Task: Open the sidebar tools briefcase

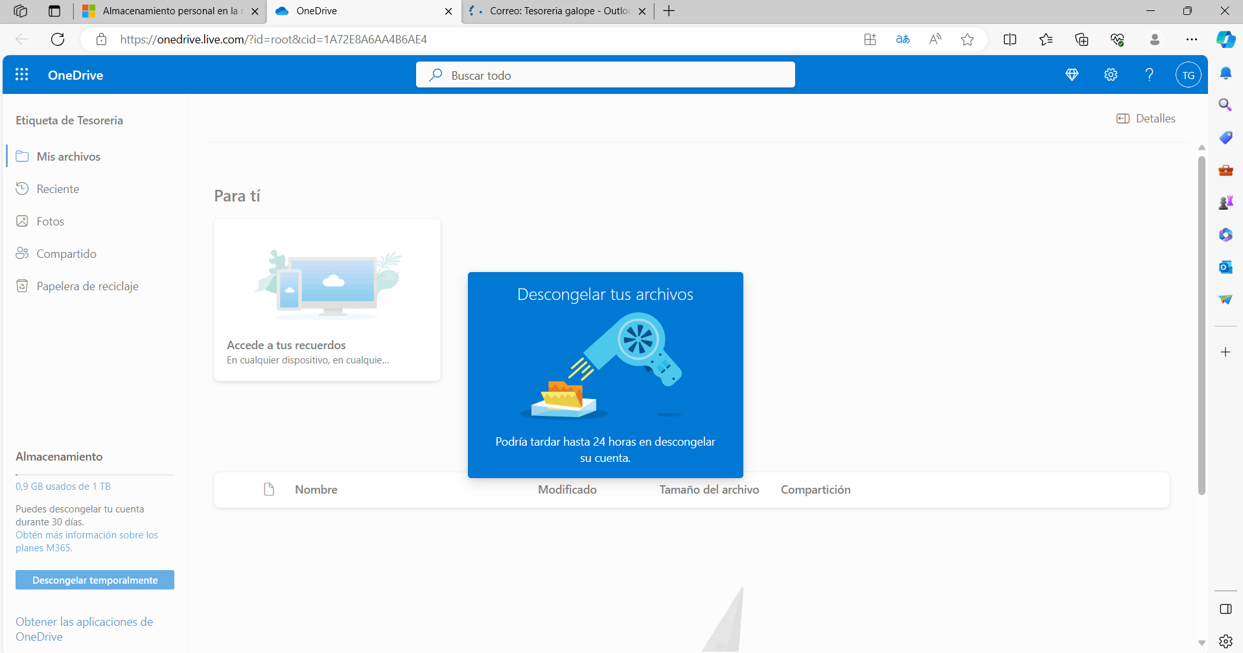Action: tap(1226, 170)
